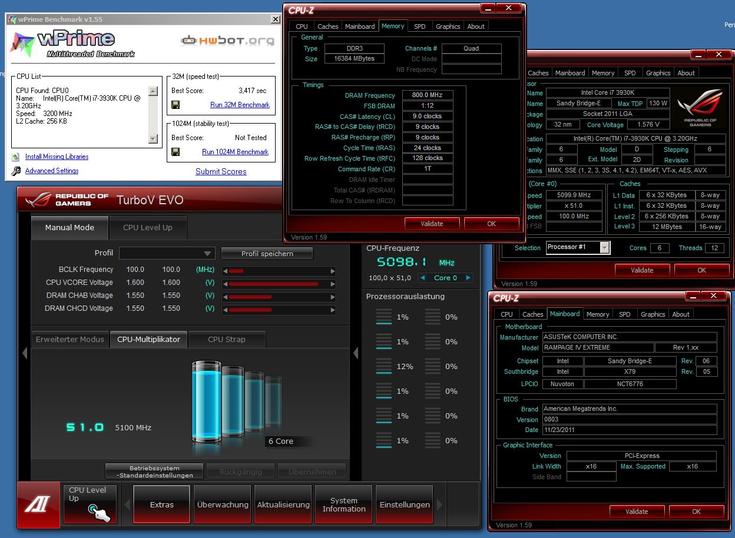The height and width of the screenshot is (538, 735).
Task: Click the collapse arrow on TurboV's left edge
Action: pos(25,353)
